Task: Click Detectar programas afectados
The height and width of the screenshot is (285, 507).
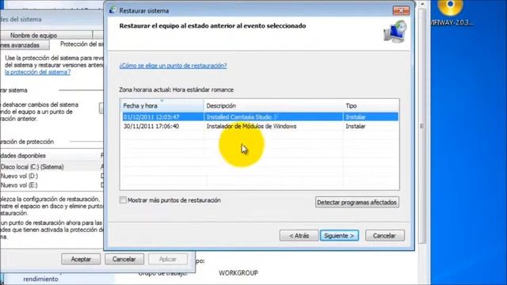Action: 357,203
